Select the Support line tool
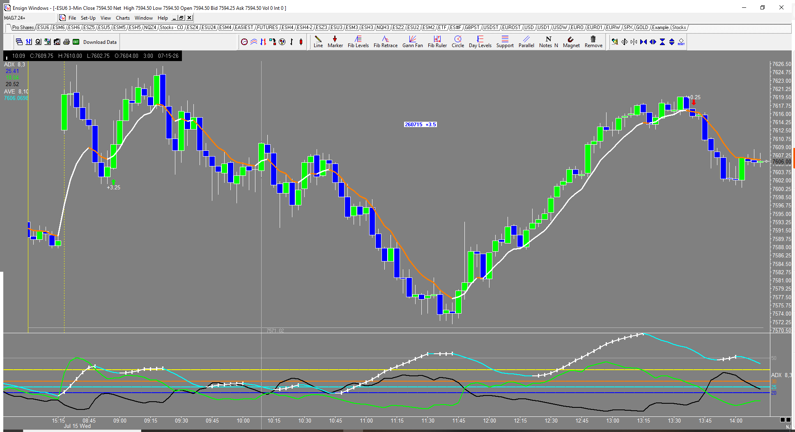This screenshot has height=432, width=795. pyautogui.click(x=505, y=42)
